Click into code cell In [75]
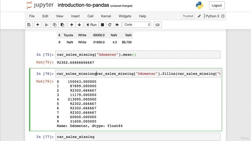 pyautogui.click(x=138, y=54)
